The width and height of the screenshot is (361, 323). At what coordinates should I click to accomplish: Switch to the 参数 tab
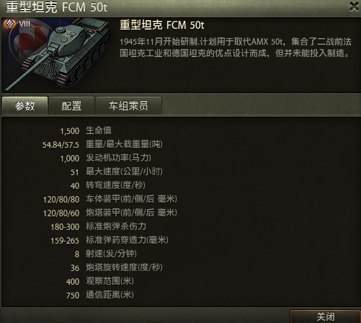tap(24, 106)
